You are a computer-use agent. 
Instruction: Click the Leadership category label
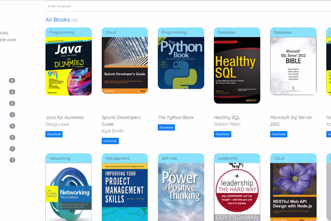click(227, 158)
